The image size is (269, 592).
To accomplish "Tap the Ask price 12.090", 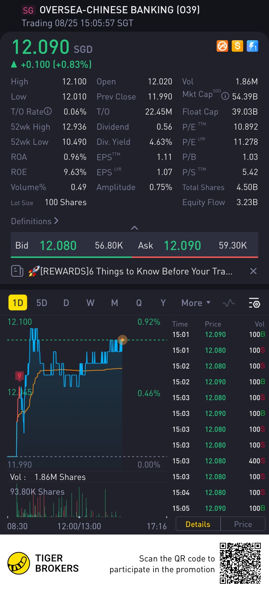I will point(182,245).
